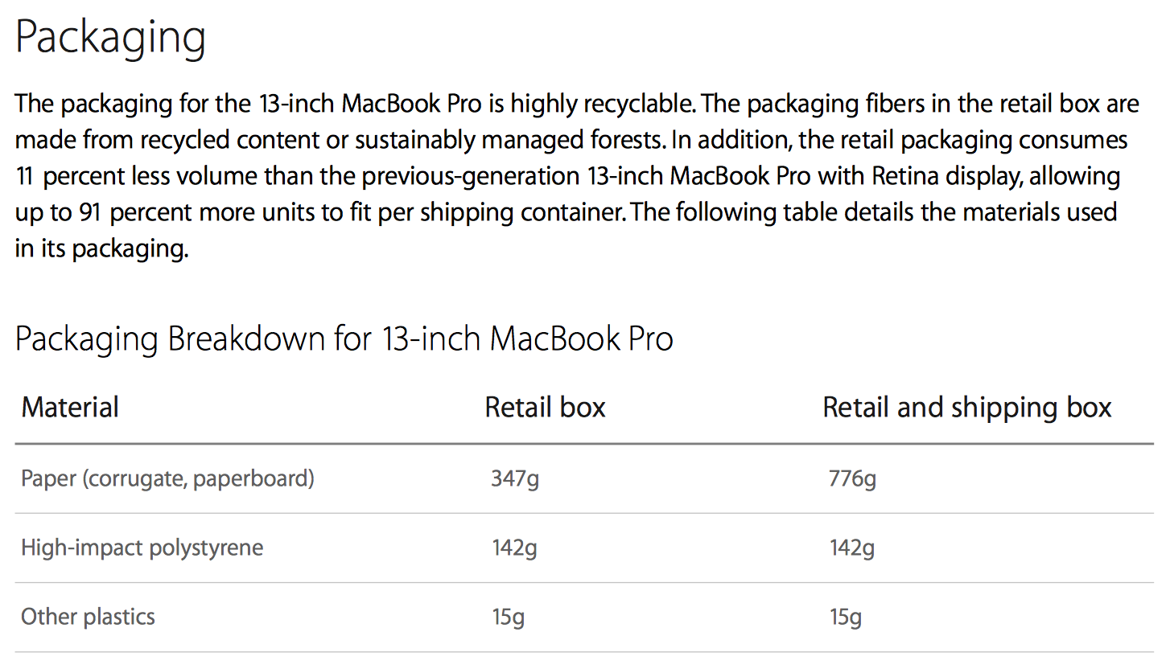The image size is (1170, 669).
Task: Click 15g in the Retail box column
Action: [509, 618]
